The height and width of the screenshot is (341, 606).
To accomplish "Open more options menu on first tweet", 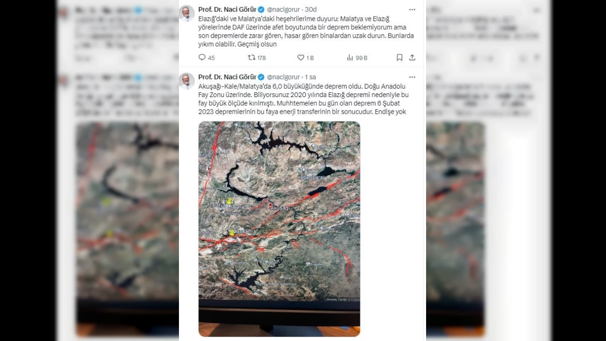I will coord(412,9).
